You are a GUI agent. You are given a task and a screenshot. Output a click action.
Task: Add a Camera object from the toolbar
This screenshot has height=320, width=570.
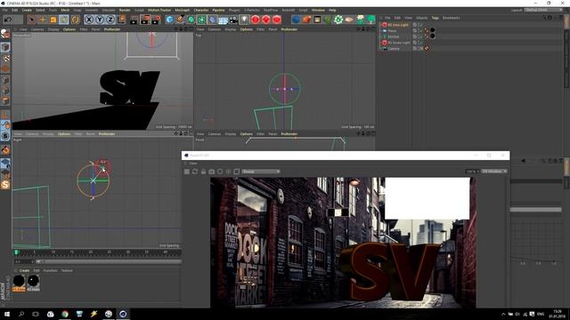click(233, 20)
